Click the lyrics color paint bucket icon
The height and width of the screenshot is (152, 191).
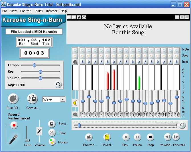click(x=84, y=17)
